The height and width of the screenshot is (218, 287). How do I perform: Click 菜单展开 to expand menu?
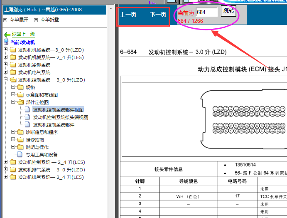tap(19, 20)
